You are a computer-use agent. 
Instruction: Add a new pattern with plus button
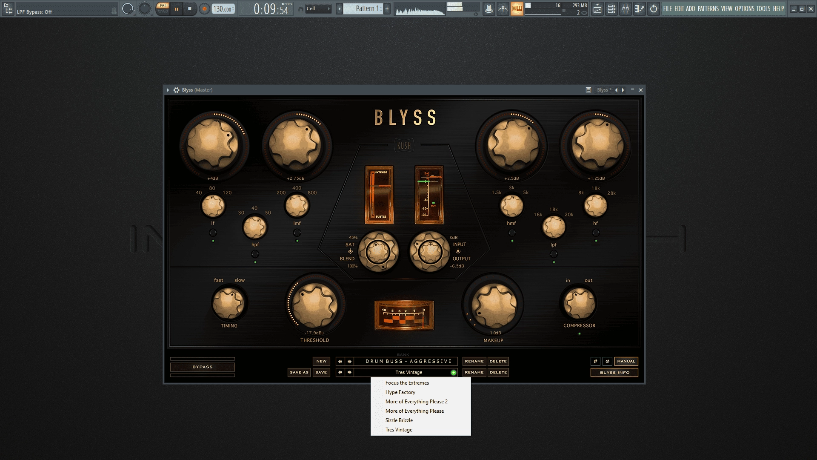(387, 9)
